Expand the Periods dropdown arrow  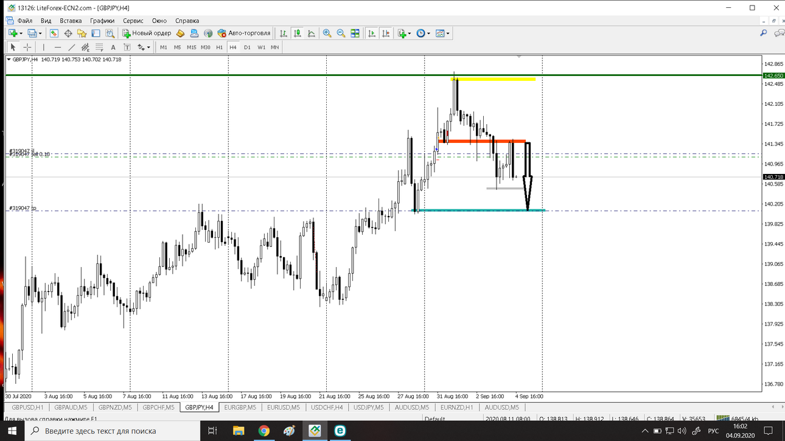428,33
